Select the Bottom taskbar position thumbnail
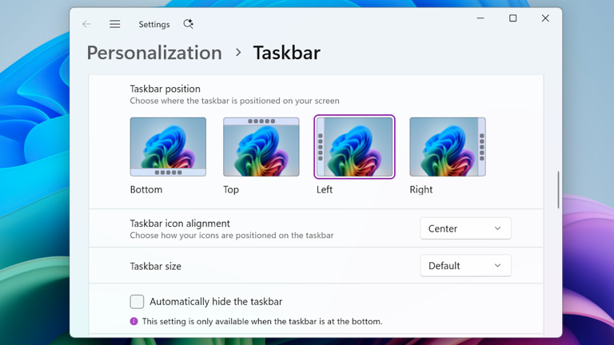 (168, 147)
